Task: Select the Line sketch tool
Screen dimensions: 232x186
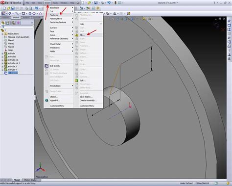Action: coord(17,13)
